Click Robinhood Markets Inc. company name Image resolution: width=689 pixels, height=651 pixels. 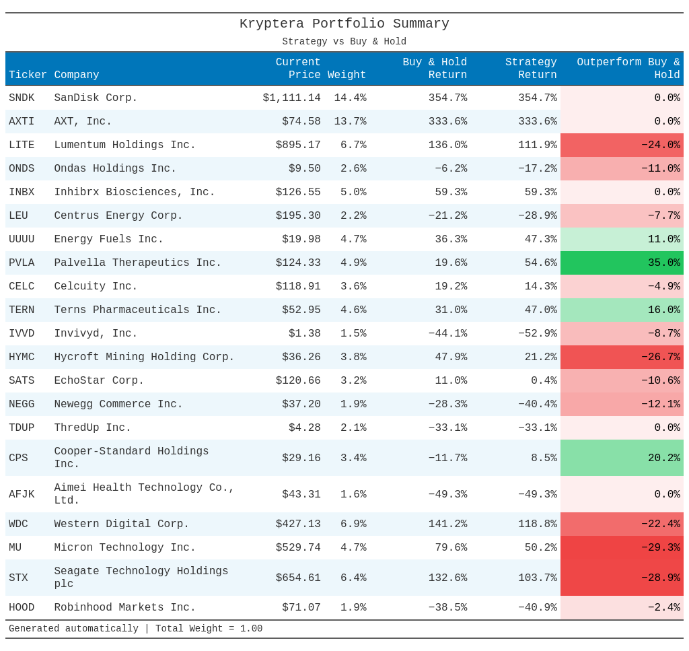124,607
